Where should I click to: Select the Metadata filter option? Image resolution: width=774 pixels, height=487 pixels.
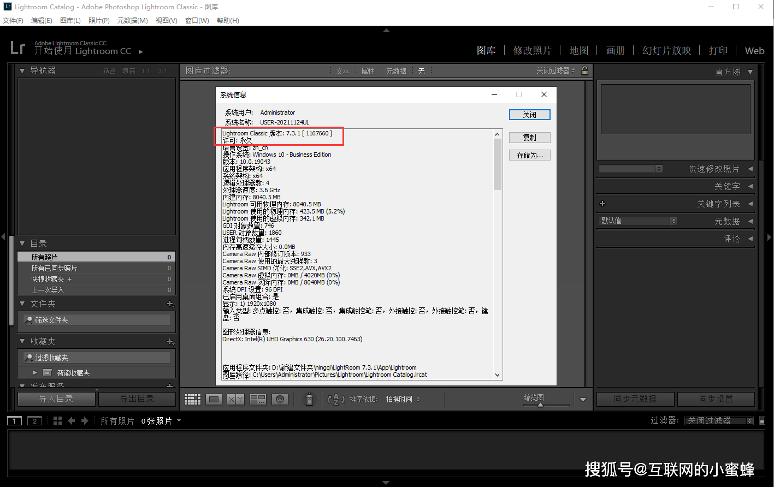(396, 71)
